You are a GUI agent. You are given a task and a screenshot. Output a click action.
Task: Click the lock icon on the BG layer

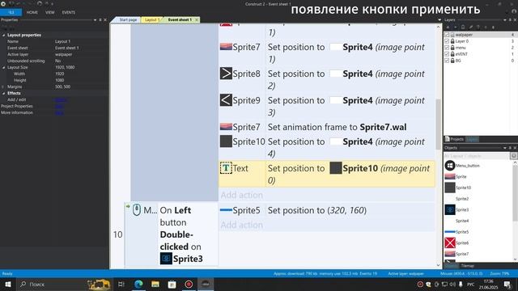click(452, 61)
